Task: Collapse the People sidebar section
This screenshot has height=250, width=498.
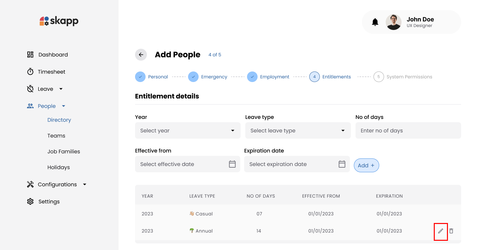Action: pyautogui.click(x=63, y=106)
